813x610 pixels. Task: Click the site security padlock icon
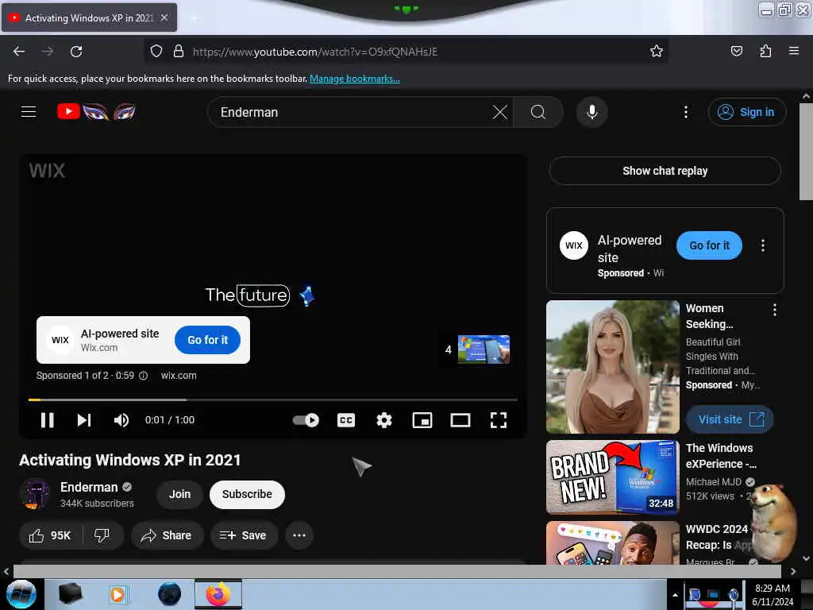tap(179, 52)
